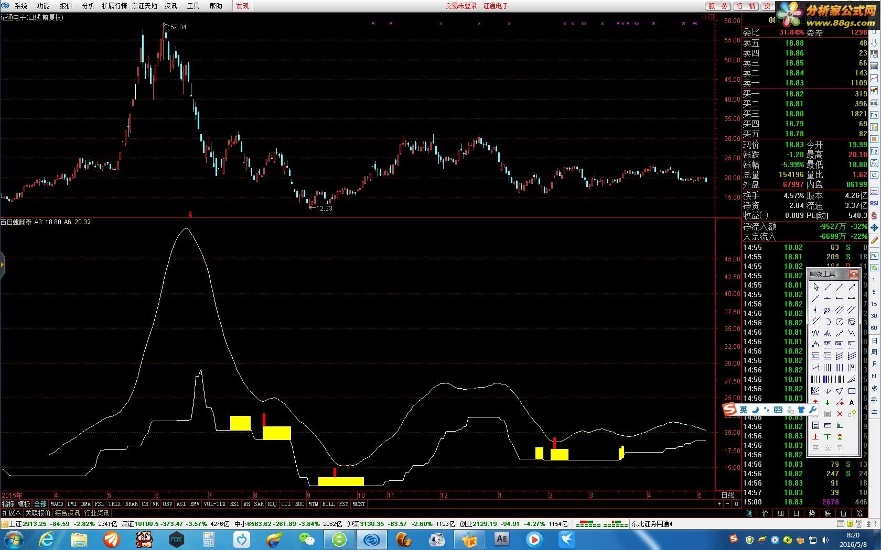The image size is (881, 550).
Task: Click the F10 icon in the right sidebar
Action: point(874,115)
